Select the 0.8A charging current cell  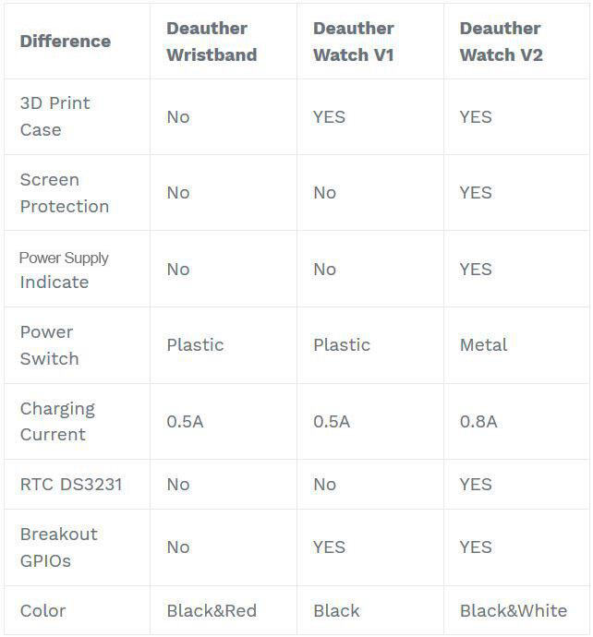click(x=478, y=422)
